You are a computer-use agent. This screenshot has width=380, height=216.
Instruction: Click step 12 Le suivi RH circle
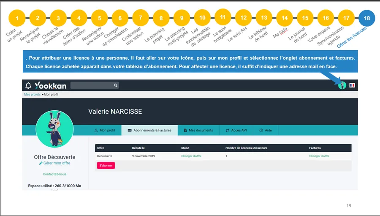point(243,18)
